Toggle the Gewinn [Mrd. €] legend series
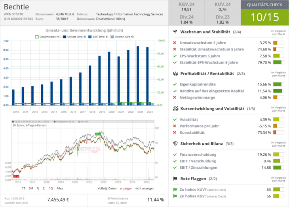This screenshot has height=207, width=289. [122, 37]
